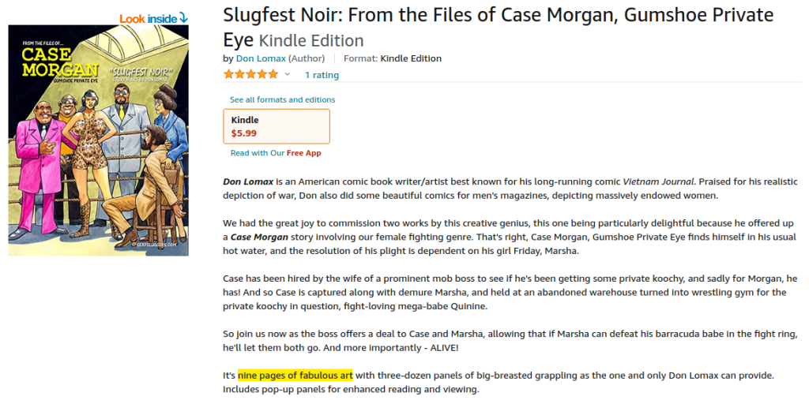Click the fifth star in the rating
The image size is (809, 400).
click(273, 75)
